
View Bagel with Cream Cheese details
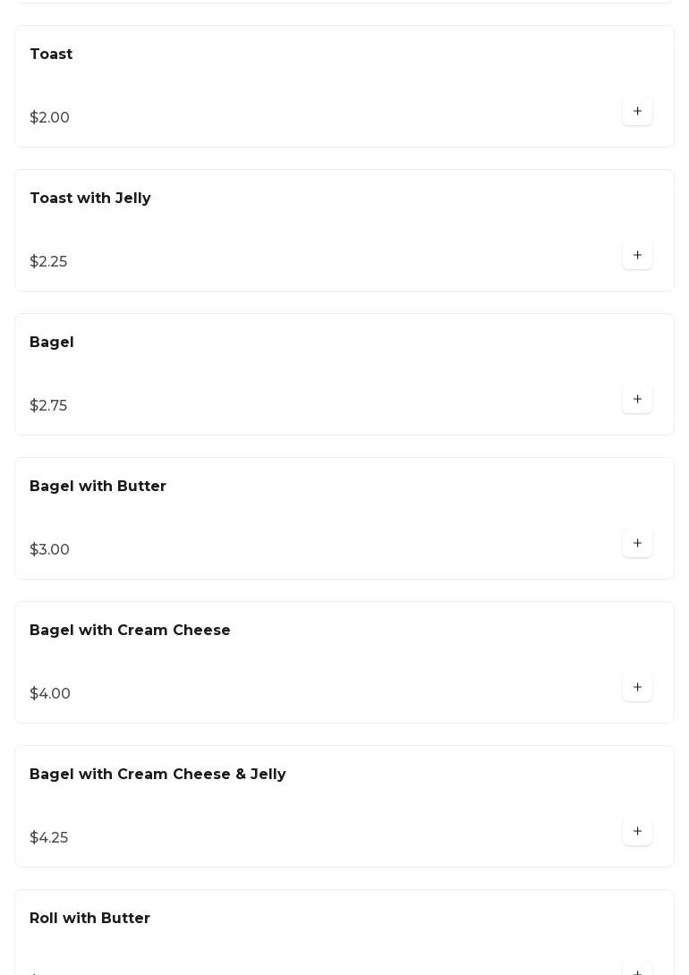click(x=130, y=630)
